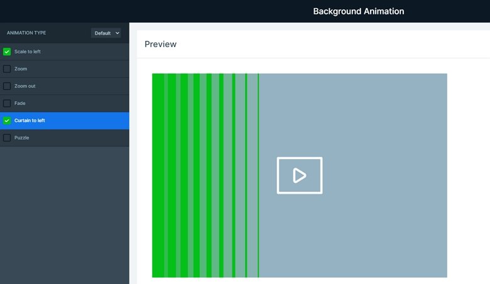Open the Default animation type dropdown
The width and height of the screenshot is (490, 284).
[x=106, y=33]
